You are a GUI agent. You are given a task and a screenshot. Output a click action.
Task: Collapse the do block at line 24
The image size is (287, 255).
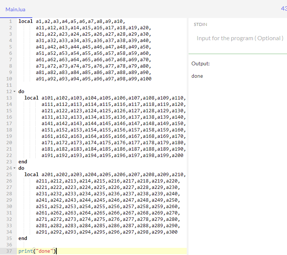point(14,168)
